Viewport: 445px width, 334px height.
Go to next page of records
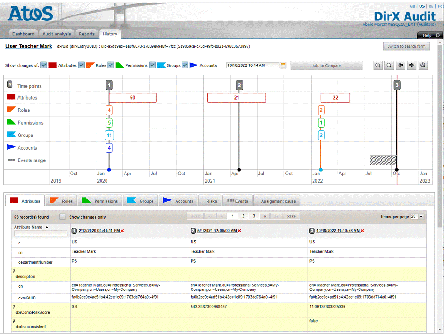[x=265, y=217]
